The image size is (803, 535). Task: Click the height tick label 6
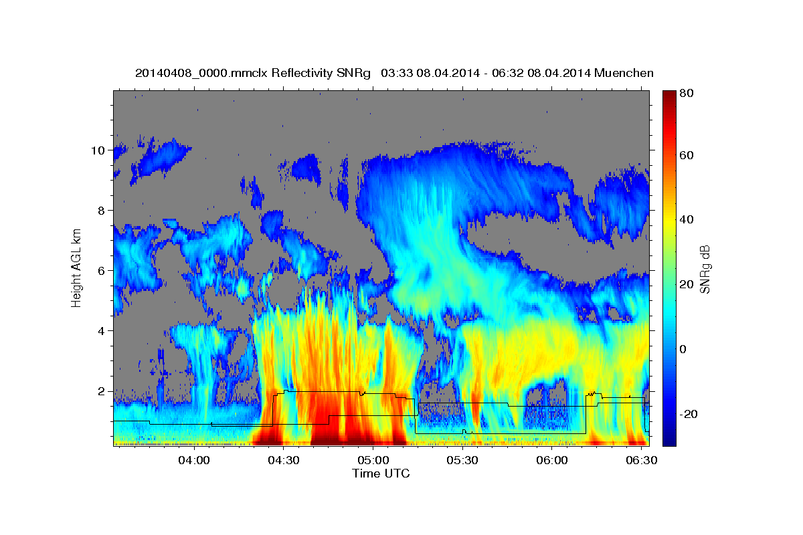click(x=102, y=271)
